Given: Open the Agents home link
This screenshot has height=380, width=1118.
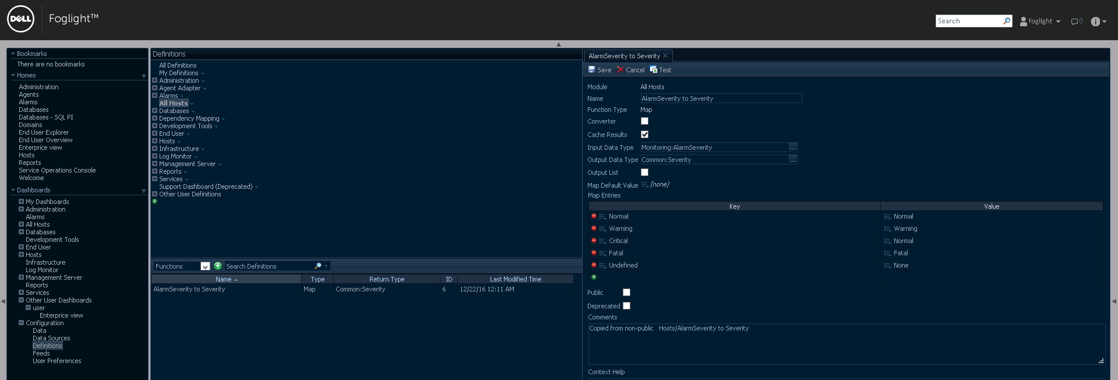Looking at the screenshot, I should [x=29, y=94].
